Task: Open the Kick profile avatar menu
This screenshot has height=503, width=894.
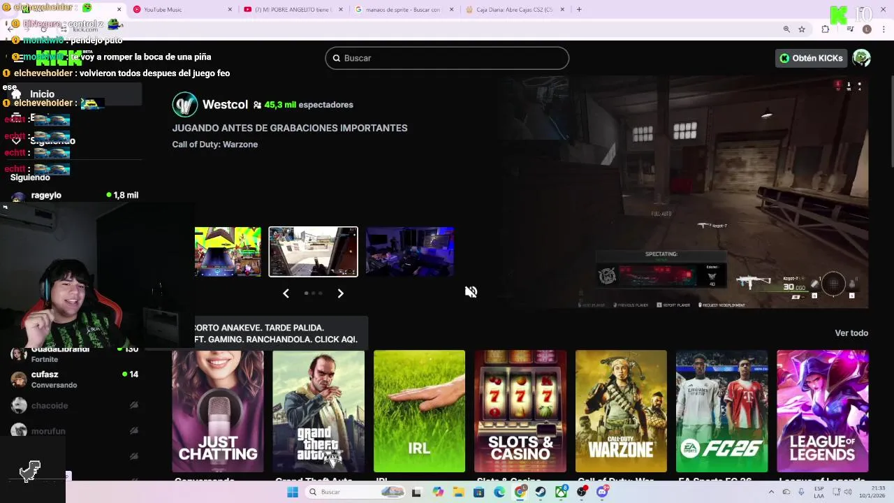Action: coord(861,58)
